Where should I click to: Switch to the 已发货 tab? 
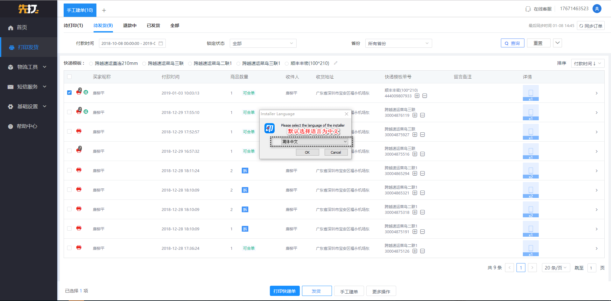[x=153, y=25]
